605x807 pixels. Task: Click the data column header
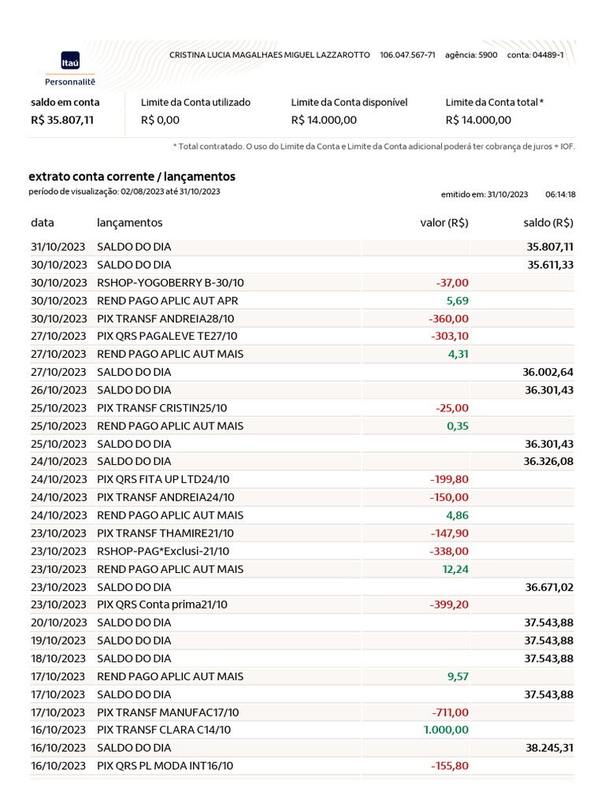tap(43, 223)
